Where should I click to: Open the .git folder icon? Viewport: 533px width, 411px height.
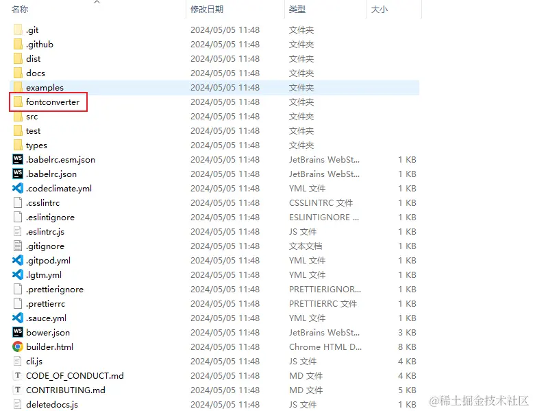tap(18, 30)
